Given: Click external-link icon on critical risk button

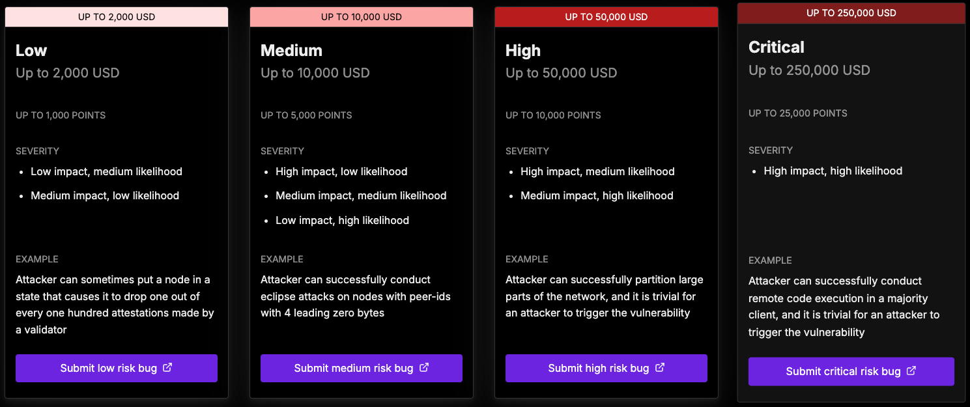Looking at the screenshot, I should pos(911,371).
